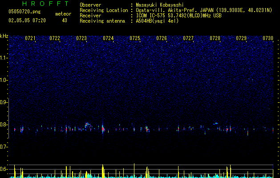The height and width of the screenshot is (178, 280).
Task: Click the meteor label
Action: [63, 14]
